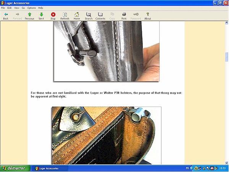This screenshot has width=229, height=172.
Task: Open the Home page icon
Action: [77, 15]
